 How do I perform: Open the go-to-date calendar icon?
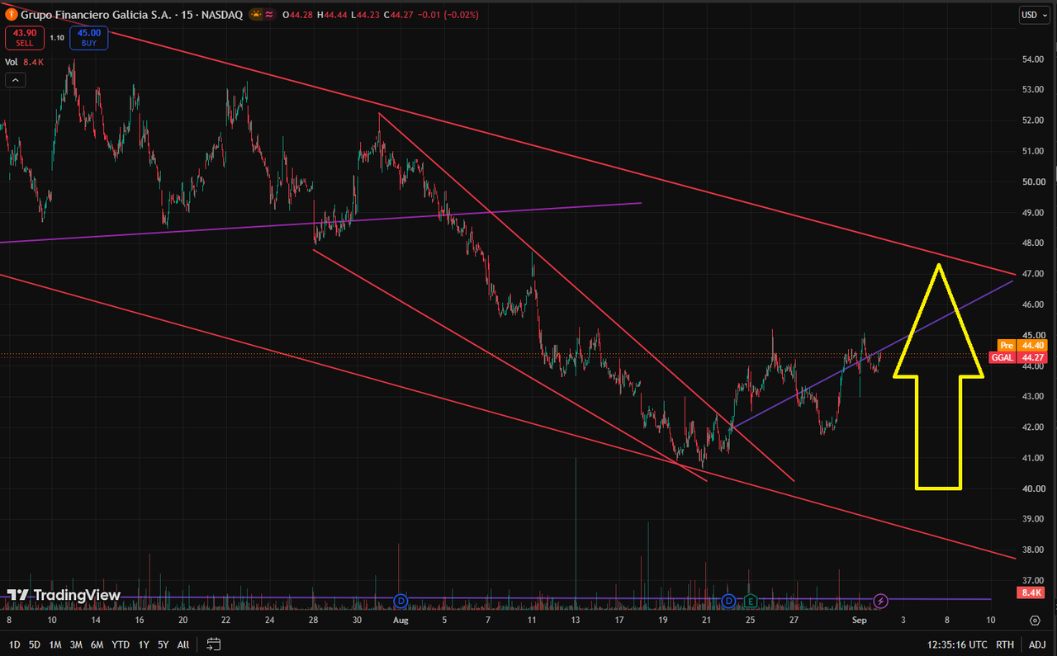(x=214, y=644)
